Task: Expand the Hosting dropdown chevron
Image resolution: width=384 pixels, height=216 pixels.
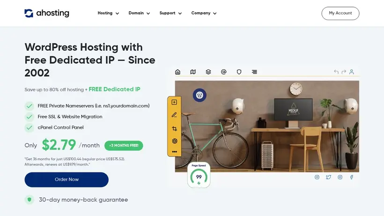Action: point(117,14)
